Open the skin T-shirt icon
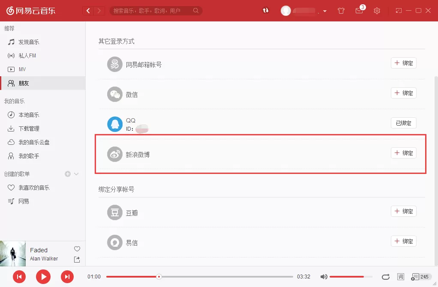Viewport: 438px width, 287px height. 341,11
